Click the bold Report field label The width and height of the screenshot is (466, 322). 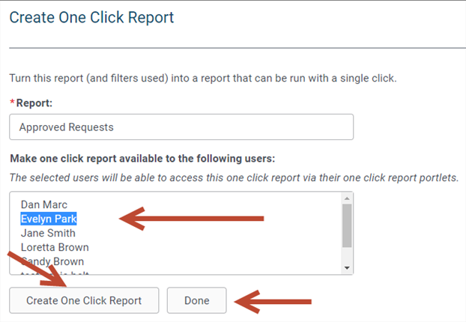click(34, 103)
